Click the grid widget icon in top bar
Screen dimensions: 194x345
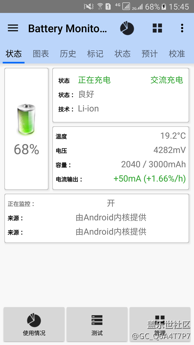157,28
